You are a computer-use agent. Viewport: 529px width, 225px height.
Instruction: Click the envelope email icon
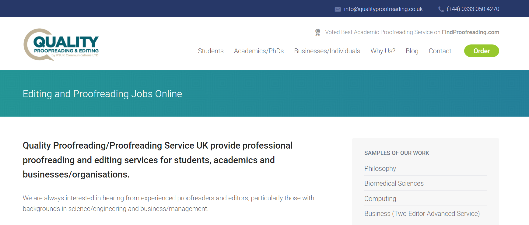click(338, 9)
